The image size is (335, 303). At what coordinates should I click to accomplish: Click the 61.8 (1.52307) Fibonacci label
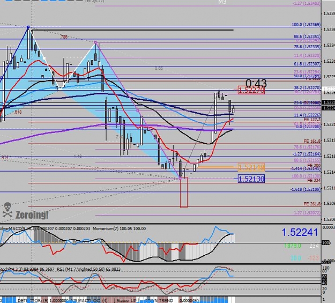click(307, 64)
